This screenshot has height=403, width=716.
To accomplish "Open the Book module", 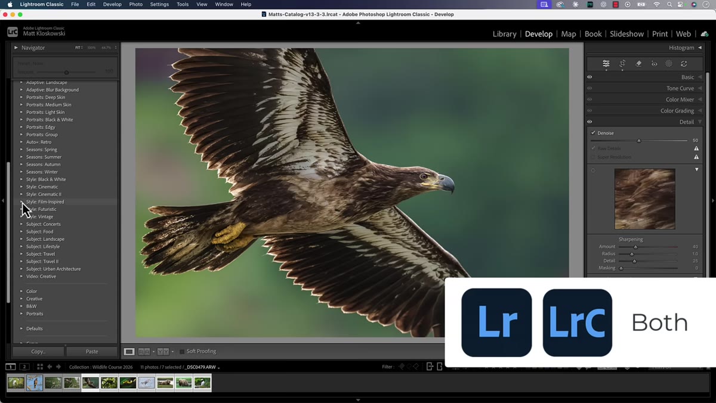I will [593, 34].
